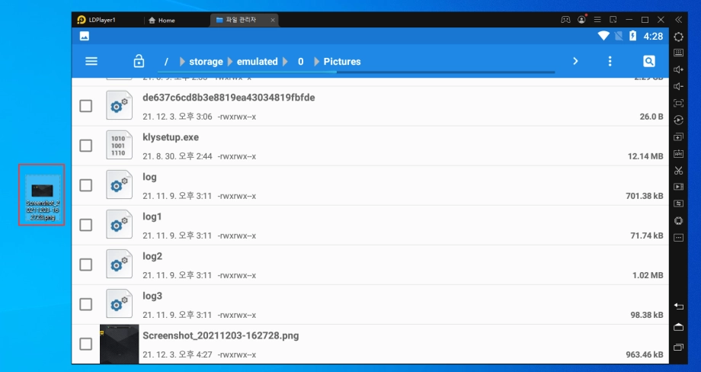The width and height of the screenshot is (701, 372).
Task: Open keyboard mapping in LDPlayer sidebar
Action: coord(679,53)
